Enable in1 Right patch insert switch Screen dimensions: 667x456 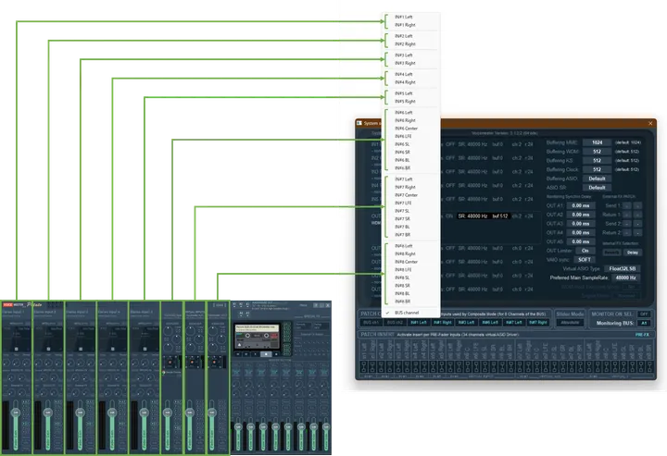(x=372, y=367)
